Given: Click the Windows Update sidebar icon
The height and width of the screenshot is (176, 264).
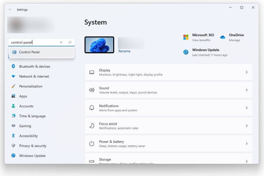Looking at the screenshot, I should coord(13,155).
